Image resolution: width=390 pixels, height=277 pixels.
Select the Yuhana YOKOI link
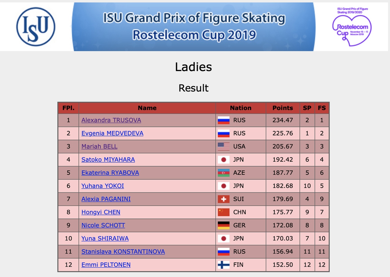103,186
